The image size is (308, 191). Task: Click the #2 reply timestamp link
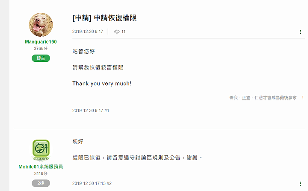coord(92,183)
